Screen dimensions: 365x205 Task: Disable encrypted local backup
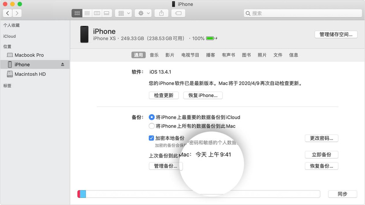coord(151,138)
